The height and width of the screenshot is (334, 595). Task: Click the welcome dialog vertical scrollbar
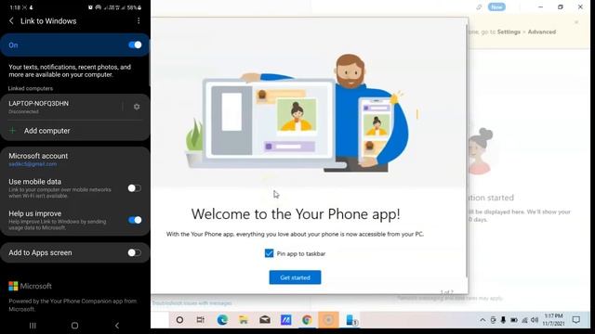click(467, 150)
